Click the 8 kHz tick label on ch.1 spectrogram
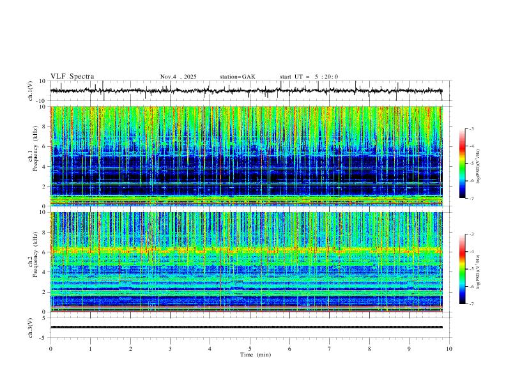 tap(45, 126)
